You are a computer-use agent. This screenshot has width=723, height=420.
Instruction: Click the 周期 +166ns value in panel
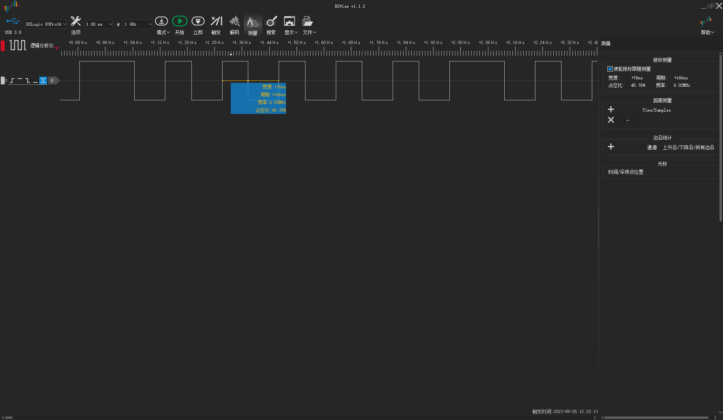click(681, 78)
